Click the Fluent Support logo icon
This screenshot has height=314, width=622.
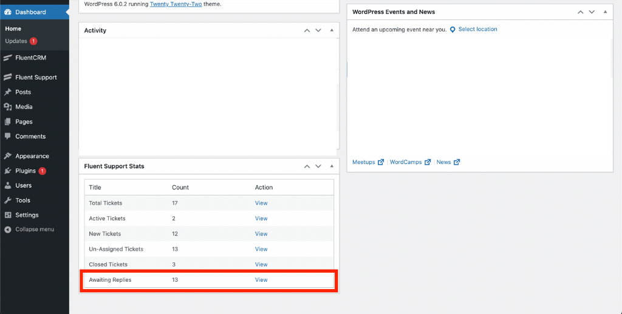click(7, 77)
